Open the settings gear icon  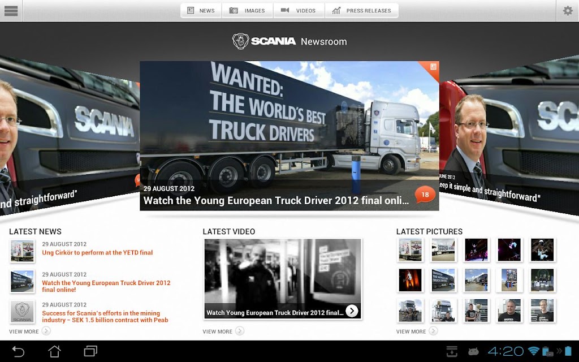click(x=568, y=11)
